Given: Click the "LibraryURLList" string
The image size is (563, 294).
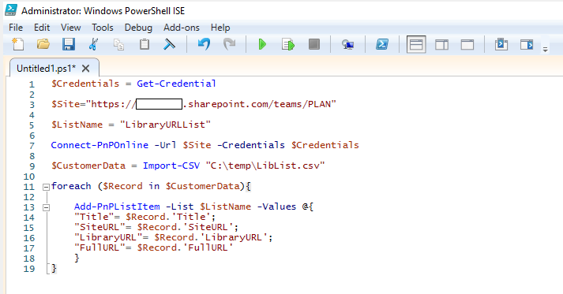Looking at the screenshot, I should [165, 125].
